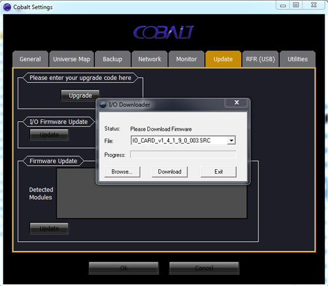Click Exit in I/O Downloader

218,172
